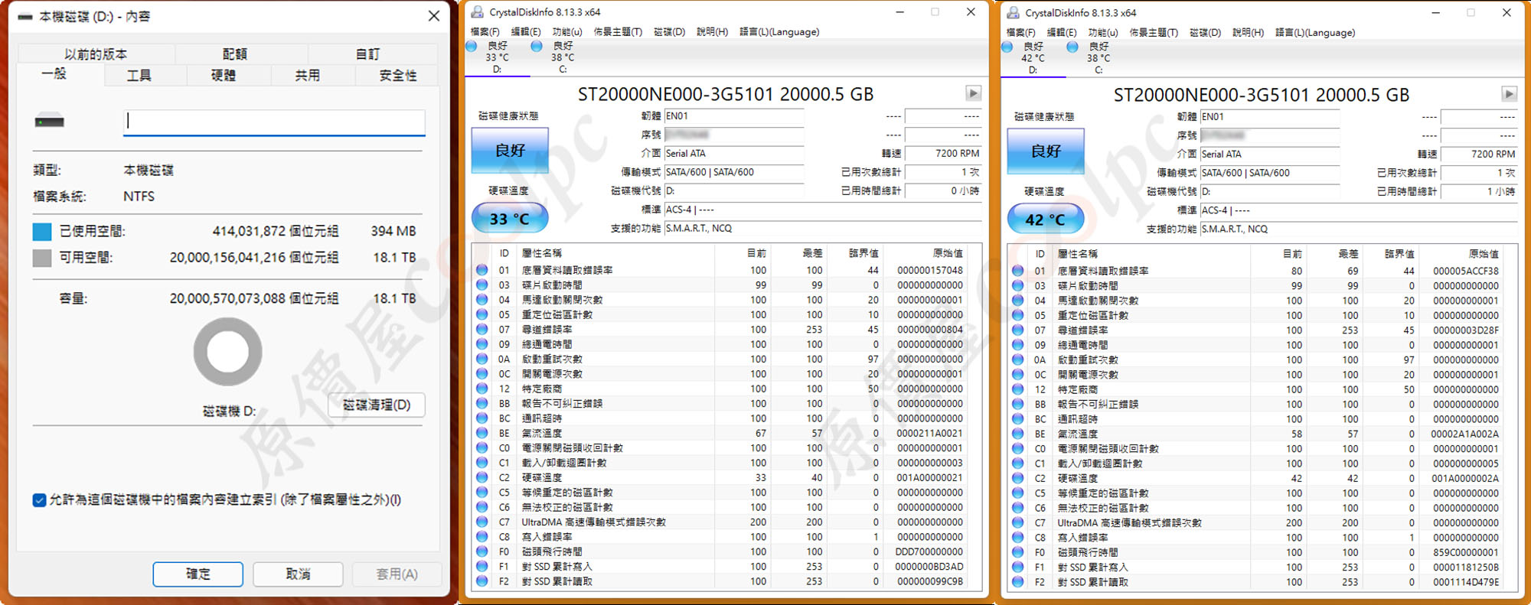This screenshot has height=605, width=1531.
Task: Toggle the file content indexing checkbox
Action: point(40,500)
